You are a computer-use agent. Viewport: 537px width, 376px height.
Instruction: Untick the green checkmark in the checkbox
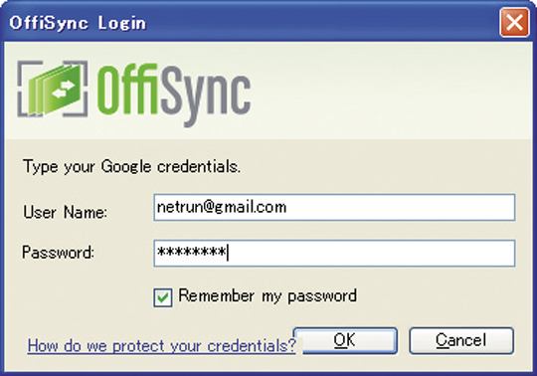point(163,296)
